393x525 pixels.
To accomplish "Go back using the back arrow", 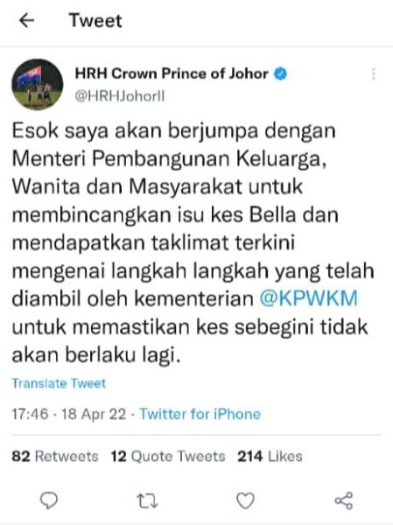I will click(x=27, y=21).
